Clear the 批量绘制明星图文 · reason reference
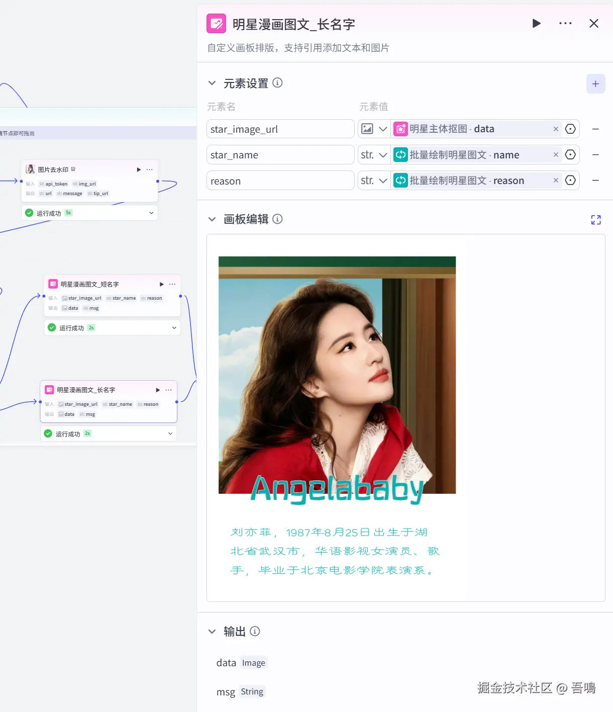This screenshot has height=712, width=613. tap(556, 180)
